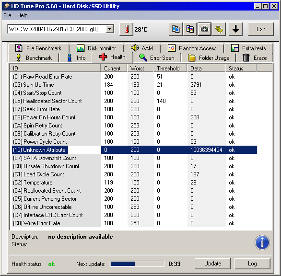Switch to the Error Scan tab
This screenshot has width=281, height=276.
157,58
